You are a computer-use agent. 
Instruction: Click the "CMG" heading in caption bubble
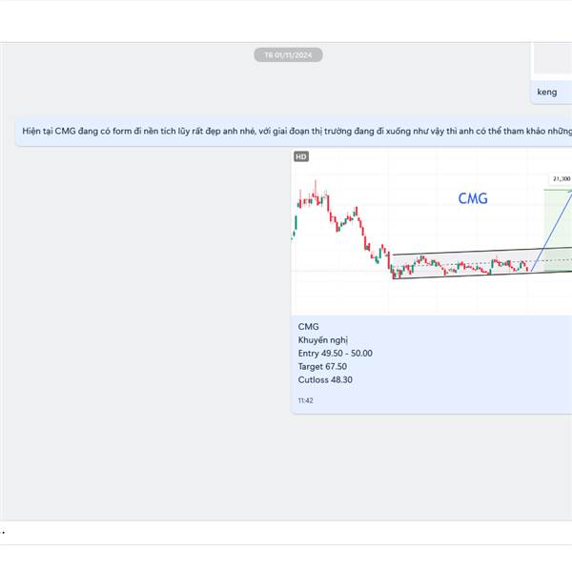pyautogui.click(x=308, y=326)
